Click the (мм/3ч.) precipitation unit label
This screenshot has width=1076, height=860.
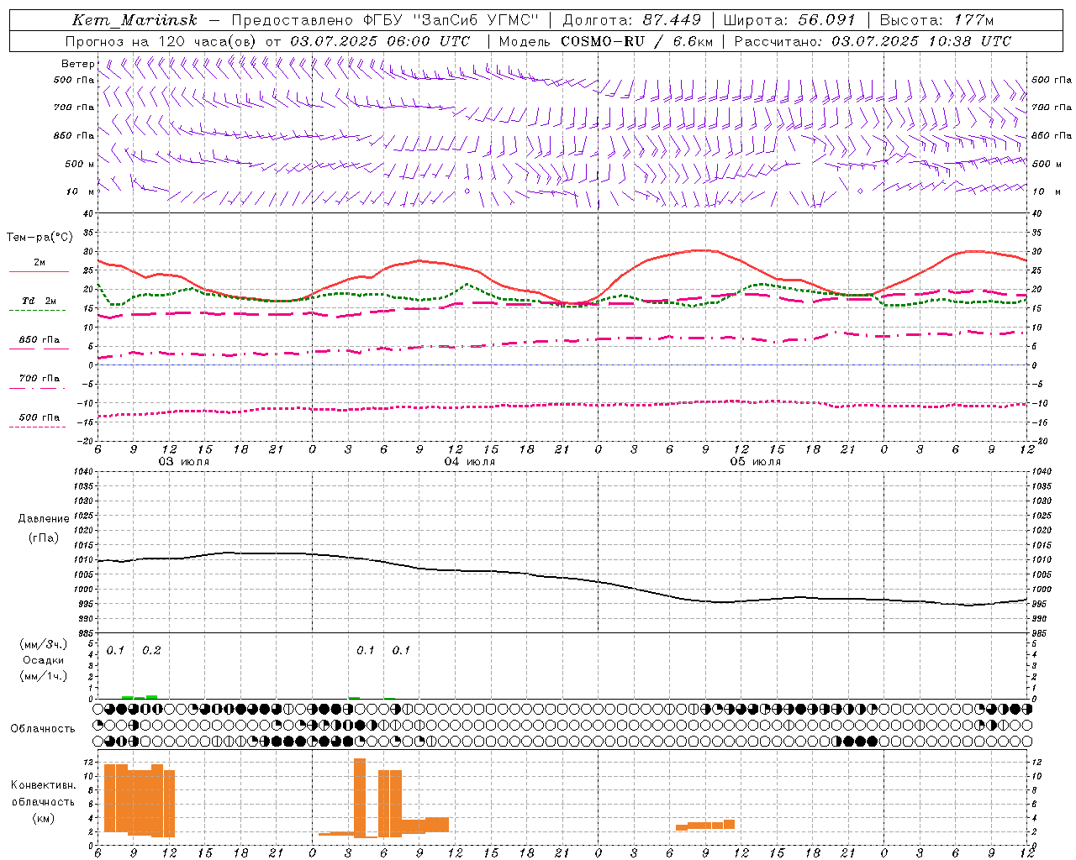(x=43, y=644)
